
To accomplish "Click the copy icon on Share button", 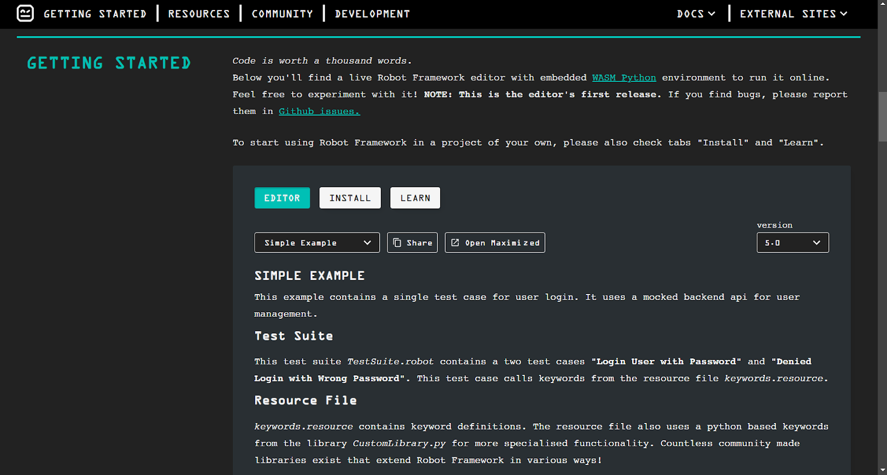I will [x=397, y=242].
